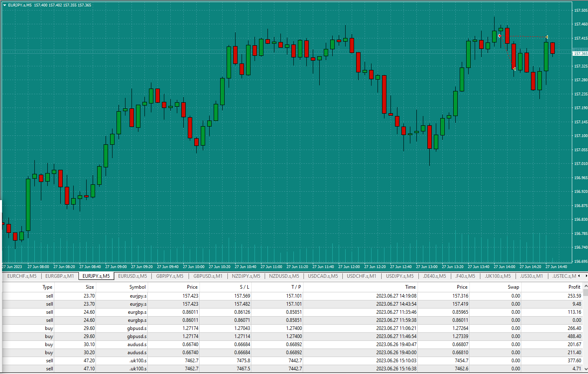Switch to the EURUSD.s,M5 chart tab
Screen dimensions: 588x374
tap(132, 276)
